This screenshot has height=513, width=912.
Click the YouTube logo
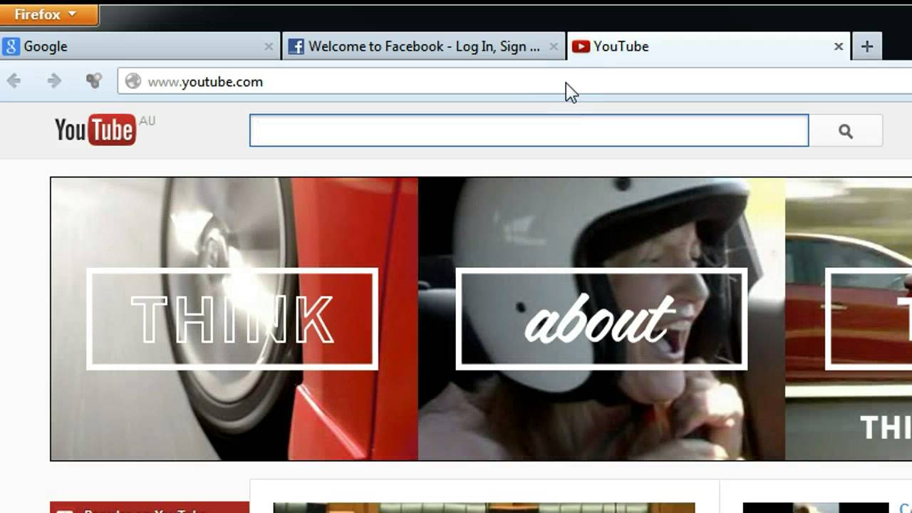coord(95,130)
